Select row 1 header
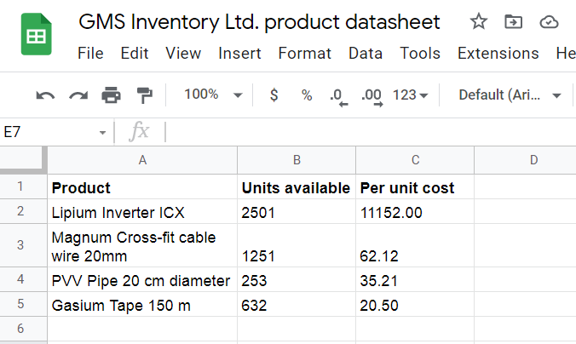 coord(23,186)
